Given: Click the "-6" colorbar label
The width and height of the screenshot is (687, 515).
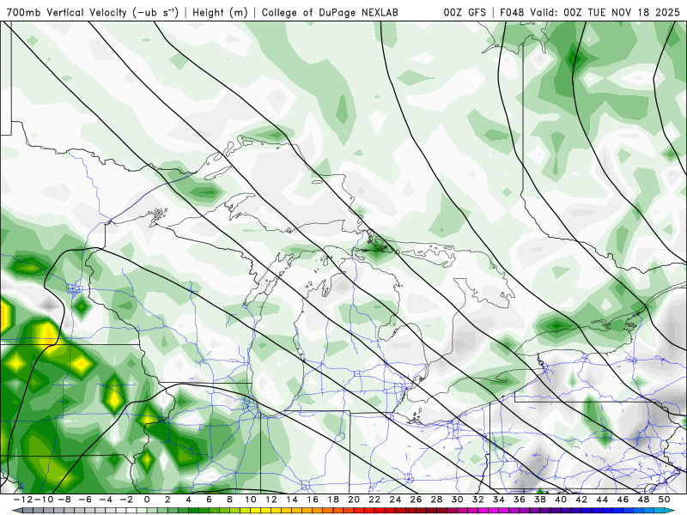Looking at the screenshot, I should pyautogui.click(x=85, y=500).
